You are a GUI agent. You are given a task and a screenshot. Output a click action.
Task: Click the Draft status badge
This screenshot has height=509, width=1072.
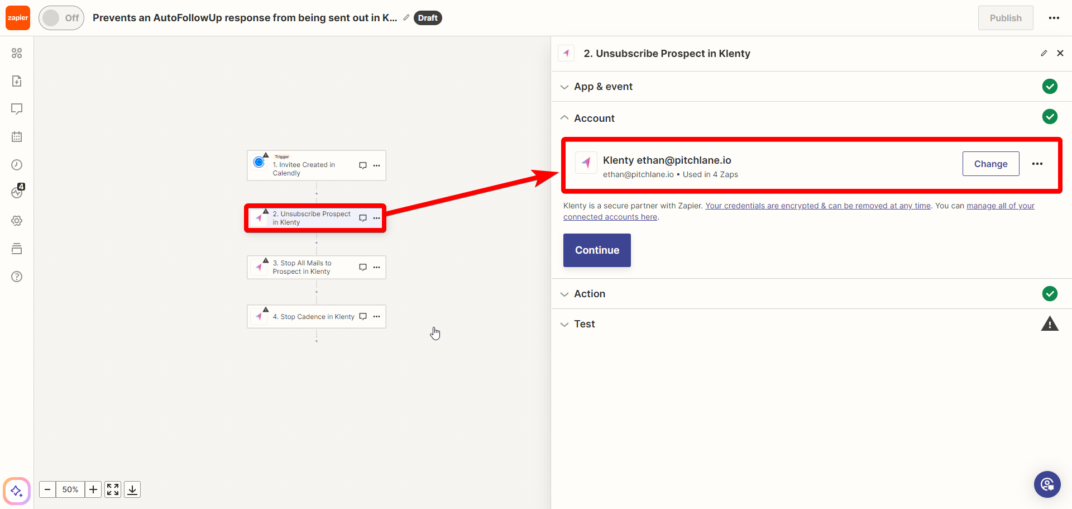428,18
